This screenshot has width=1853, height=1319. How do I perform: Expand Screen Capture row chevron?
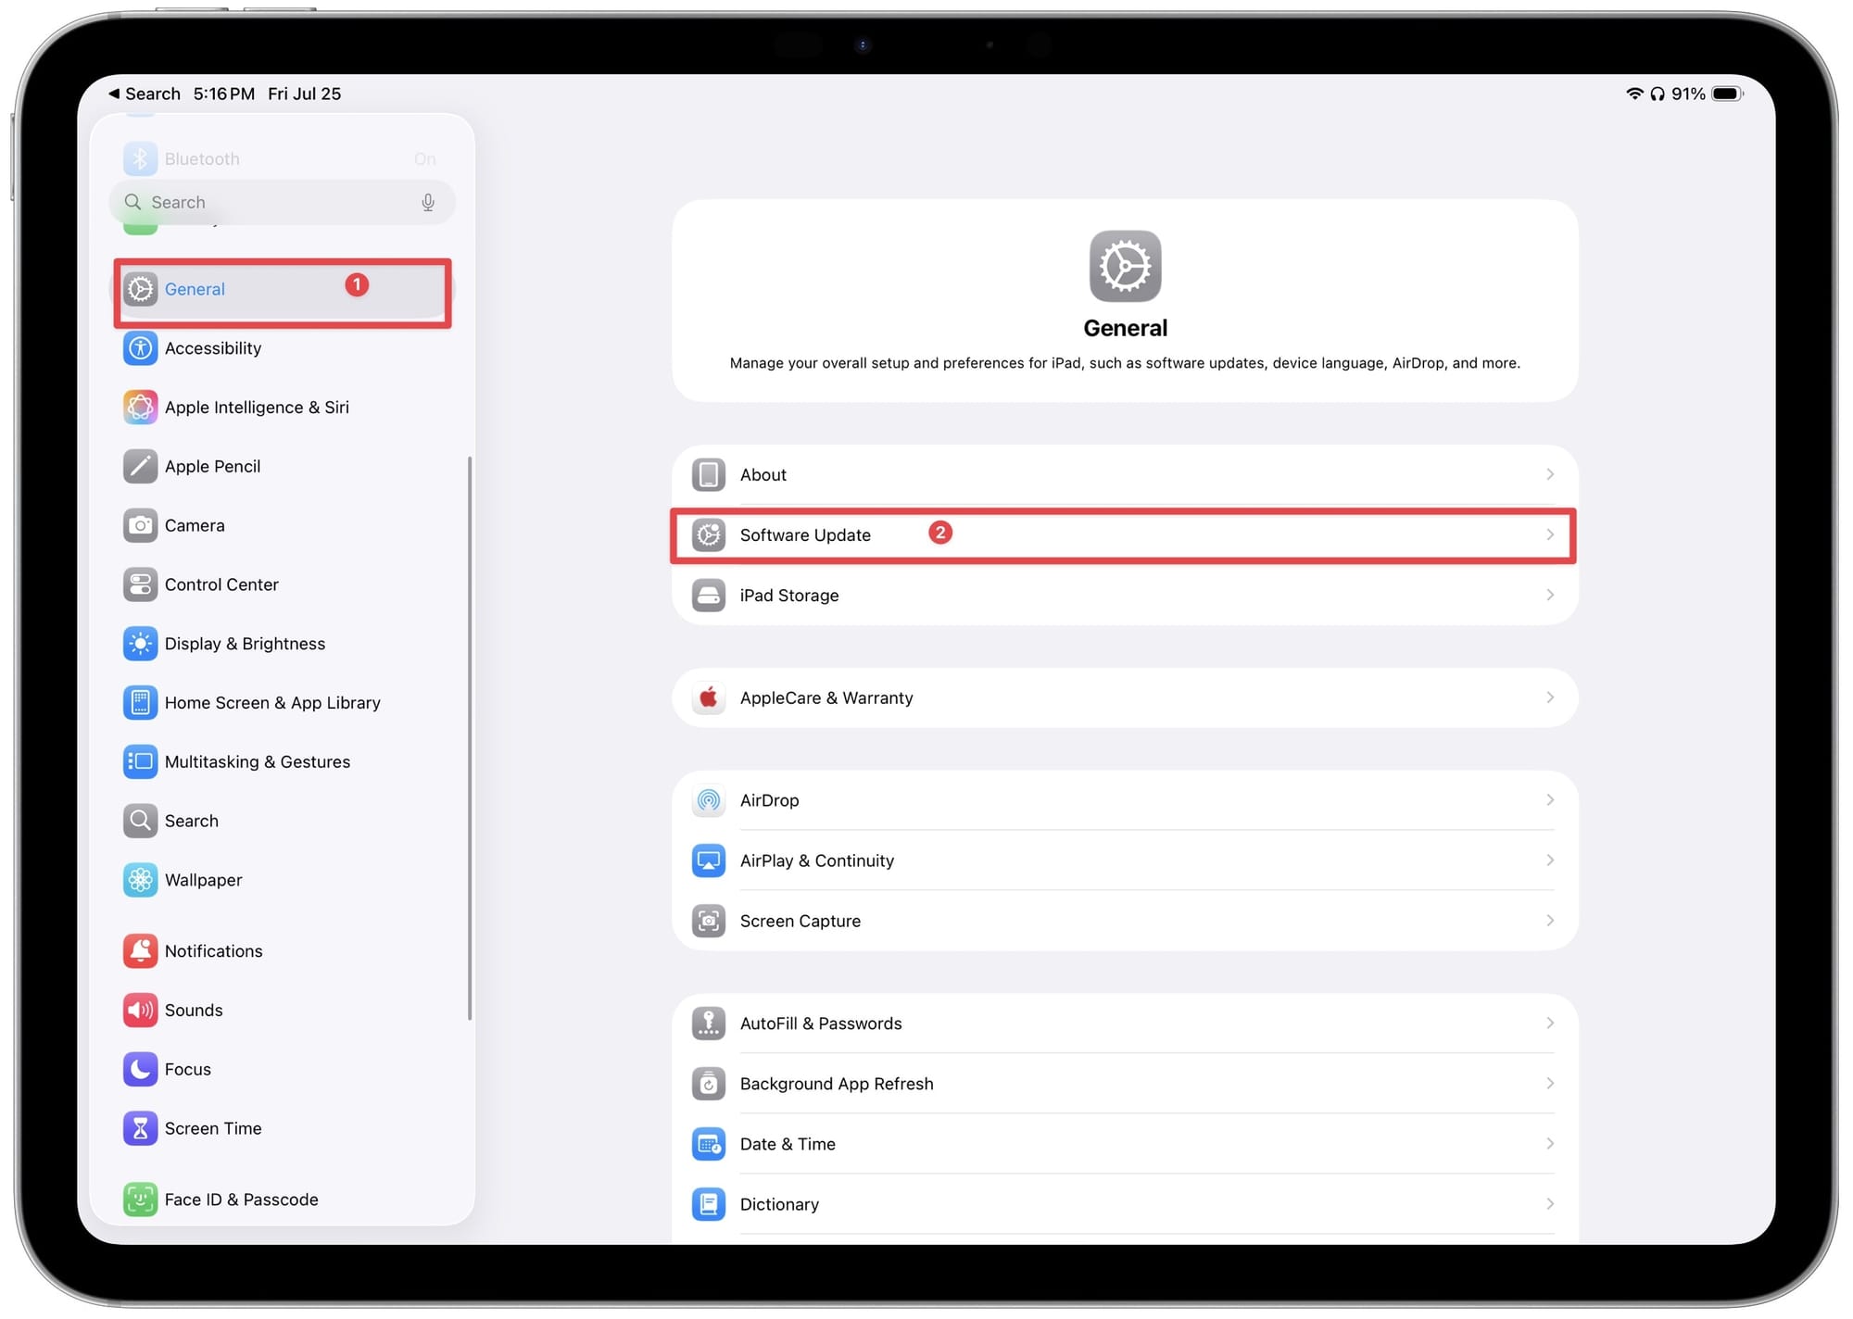point(1550,922)
